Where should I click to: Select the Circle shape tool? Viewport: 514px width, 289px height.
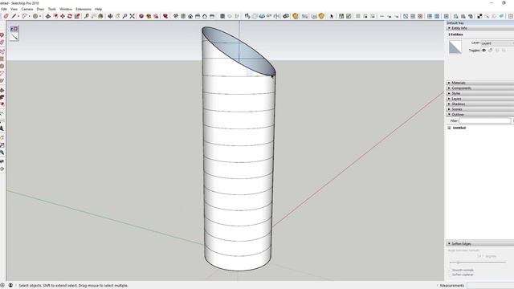(x=35, y=16)
